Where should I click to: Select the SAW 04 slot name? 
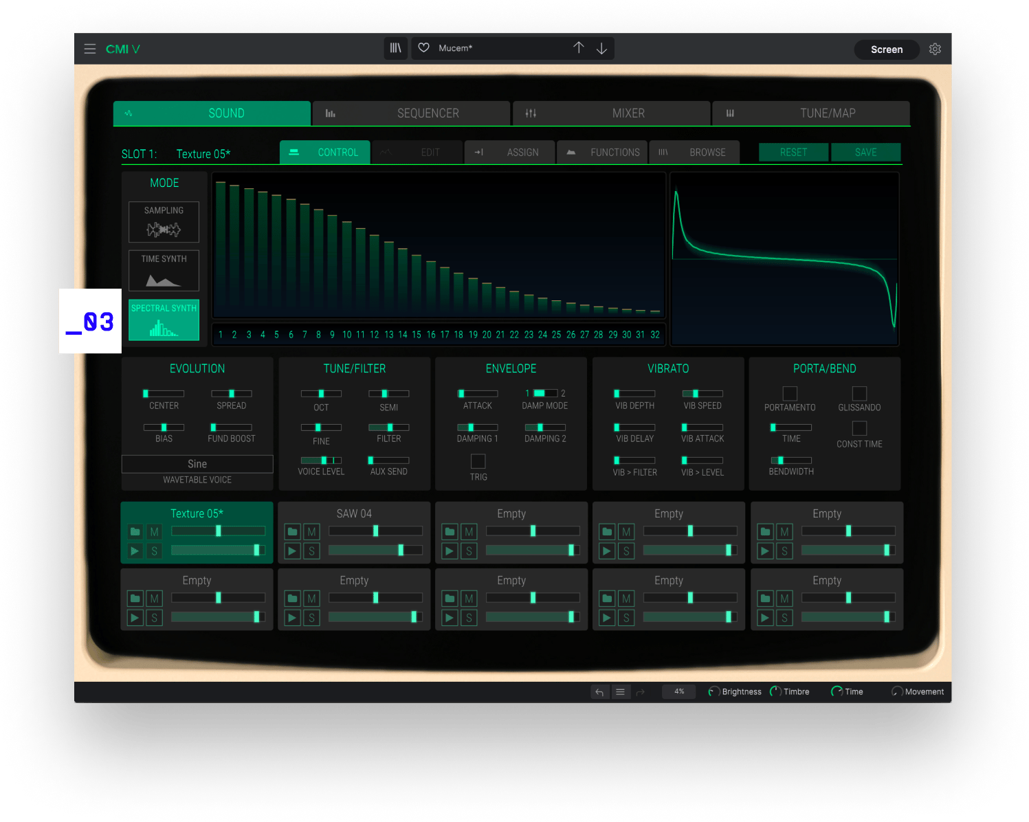354,513
